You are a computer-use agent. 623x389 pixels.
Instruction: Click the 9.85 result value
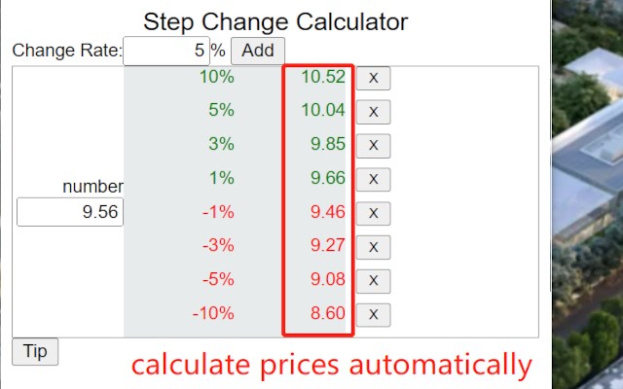328,144
